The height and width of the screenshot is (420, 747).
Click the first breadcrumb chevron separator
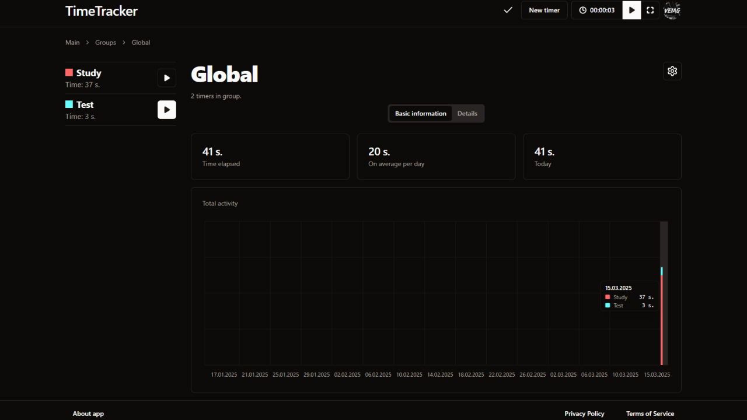click(x=88, y=43)
